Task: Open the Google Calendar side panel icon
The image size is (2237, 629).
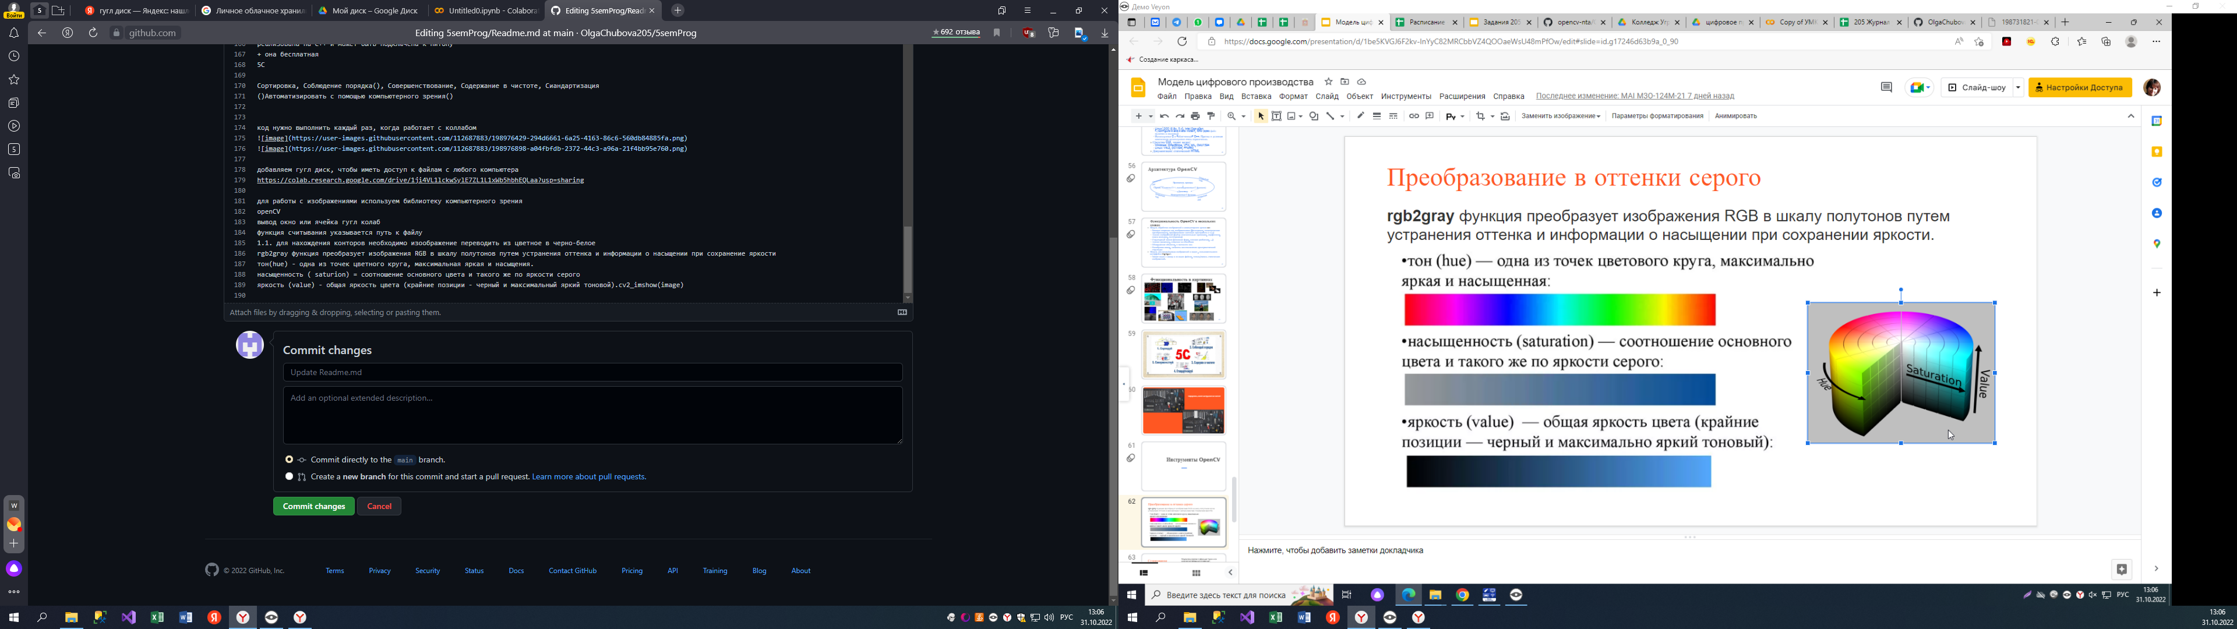Action: pos(2156,122)
